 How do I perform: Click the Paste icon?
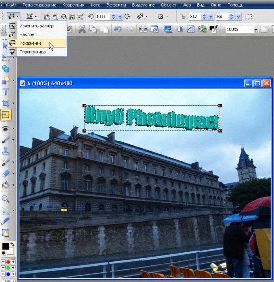(104, 29)
